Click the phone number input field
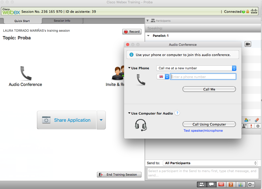Image resolution: width=262 pixels, height=189 pixels. [203, 77]
